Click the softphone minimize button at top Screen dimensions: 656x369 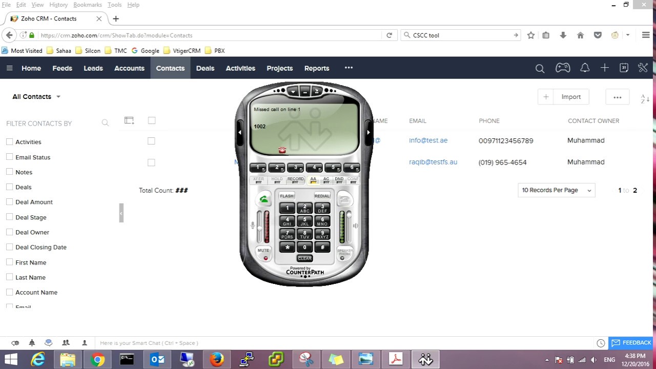[304, 91]
